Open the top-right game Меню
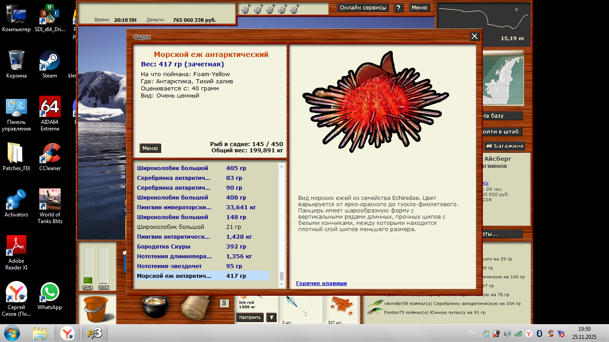The width and height of the screenshot is (609, 342). 419,8
